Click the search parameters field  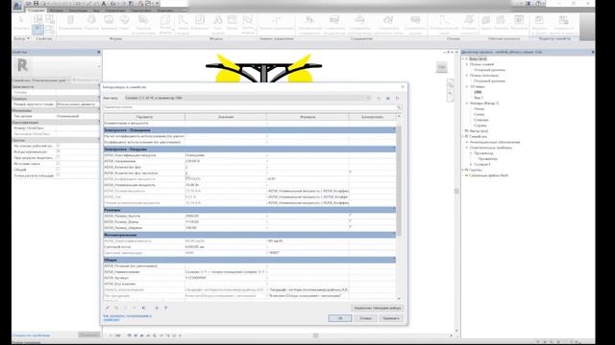[x=253, y=106]
